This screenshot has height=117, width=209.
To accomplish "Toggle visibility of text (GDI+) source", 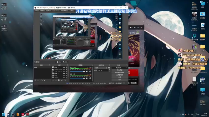I will pyautogui.click(x=64, y=71).
